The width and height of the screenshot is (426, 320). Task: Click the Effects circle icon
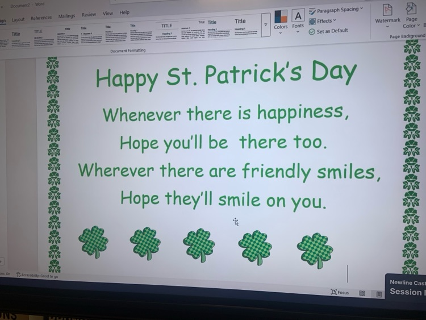tap(312, 22)
